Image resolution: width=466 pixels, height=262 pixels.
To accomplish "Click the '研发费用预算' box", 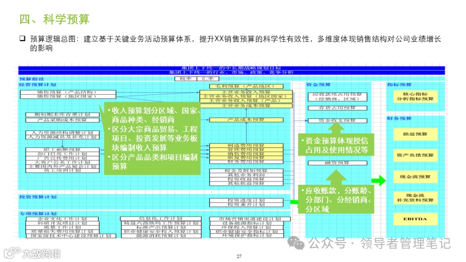I will [x=246, y=158].
